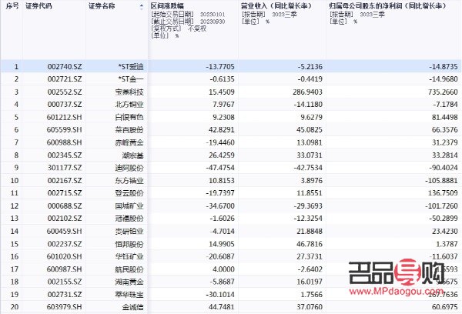Image resolution: width=462 pixels, height=314 pixels.
Task: Click the *ST金一 name cell
Action: [x=131, y=79]
